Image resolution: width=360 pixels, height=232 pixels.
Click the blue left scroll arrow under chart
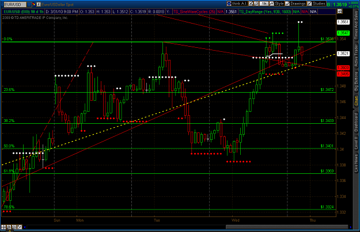coord(25,227)
